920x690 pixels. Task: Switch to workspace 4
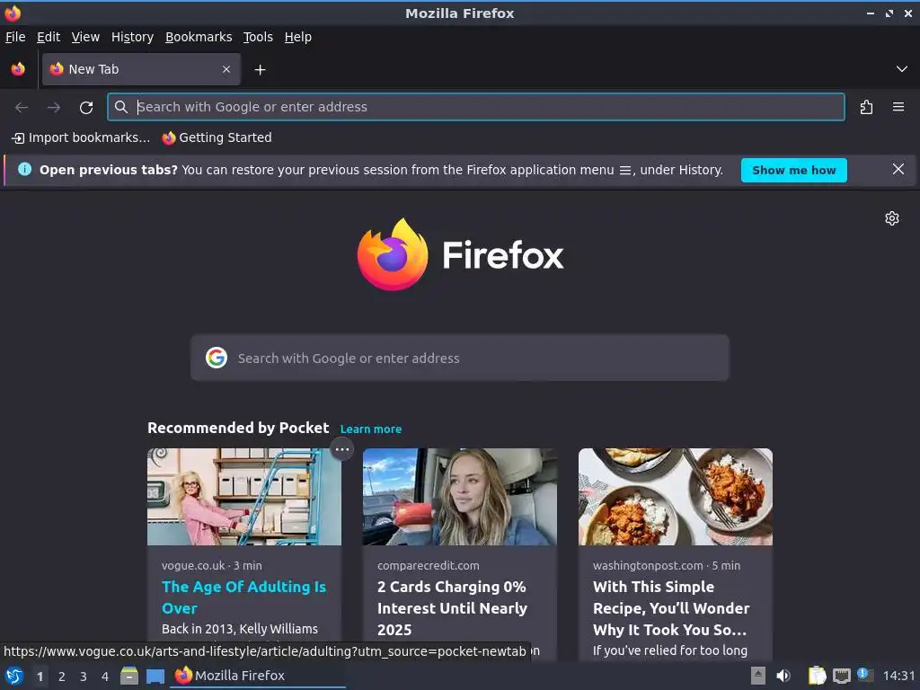point(105,677)
